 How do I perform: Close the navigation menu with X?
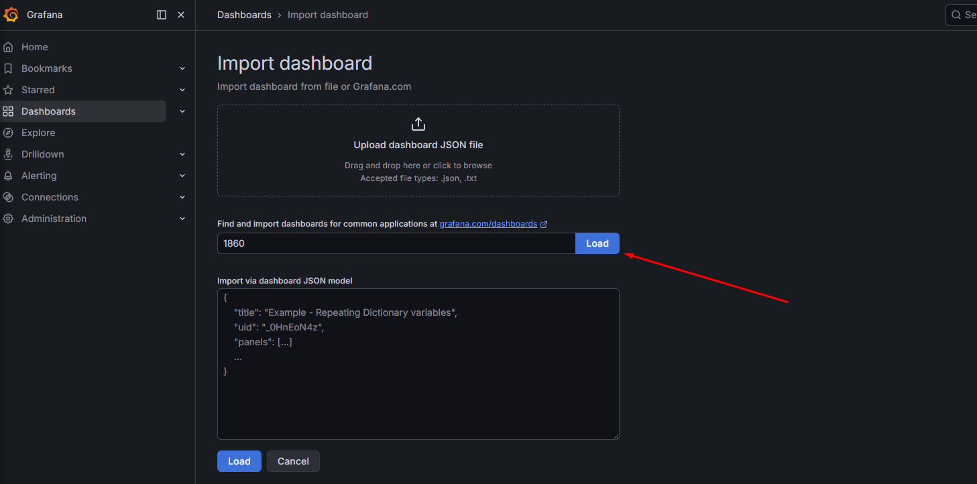tap(181, 15)
